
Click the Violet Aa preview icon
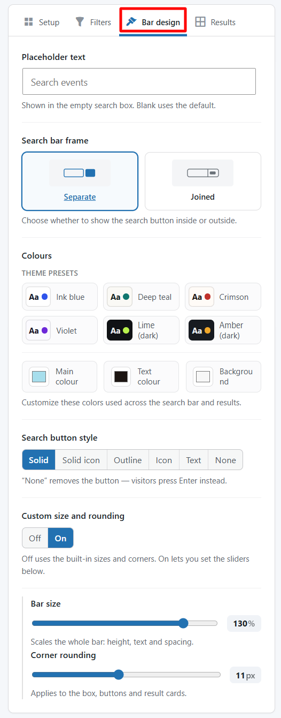pos(38,330)
